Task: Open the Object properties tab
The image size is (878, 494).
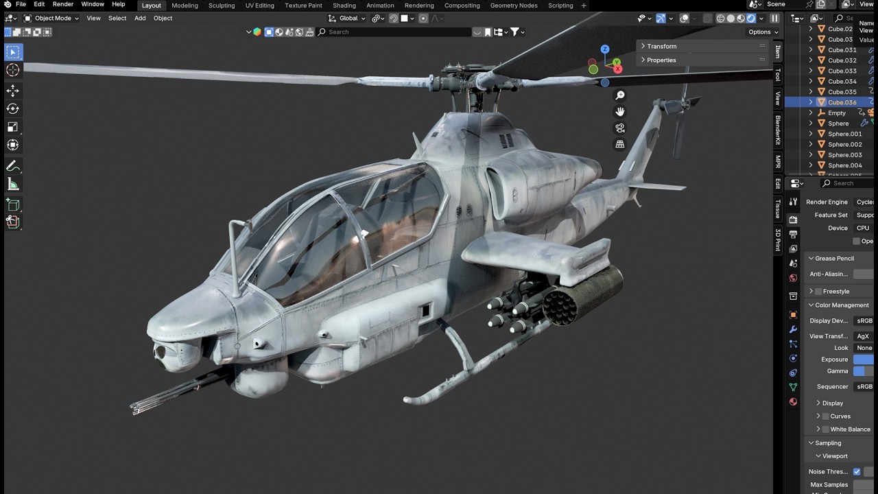Action: pos(794,315)
